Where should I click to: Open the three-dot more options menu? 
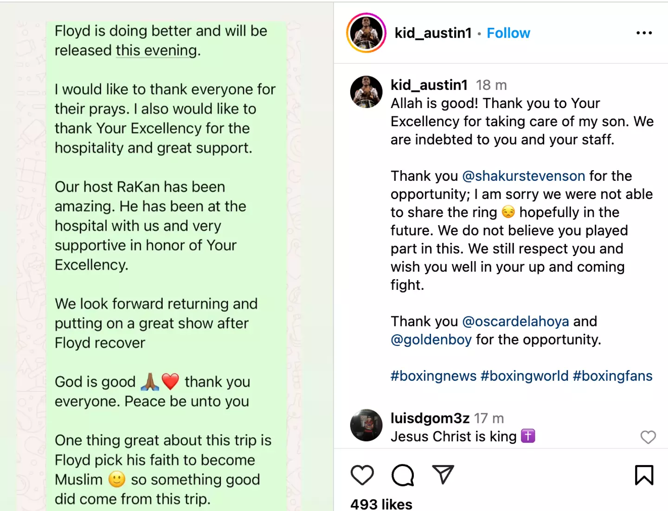point(644,33)
